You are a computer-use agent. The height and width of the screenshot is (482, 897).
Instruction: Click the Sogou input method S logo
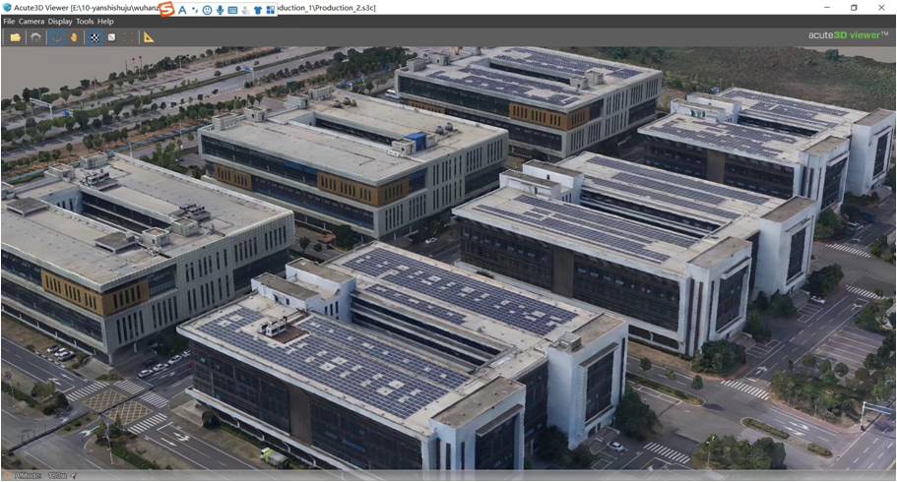point(165,9)
